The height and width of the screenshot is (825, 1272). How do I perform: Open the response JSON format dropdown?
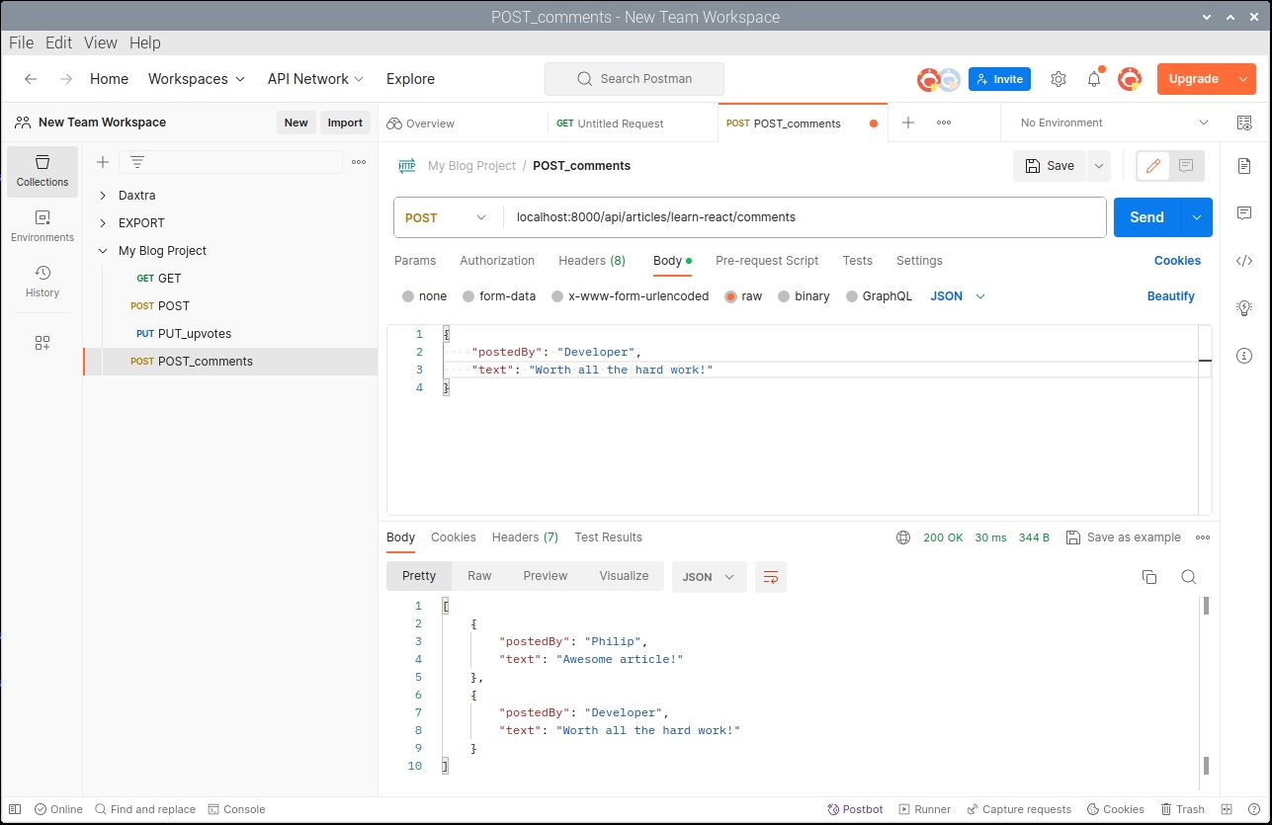point(710,577)
